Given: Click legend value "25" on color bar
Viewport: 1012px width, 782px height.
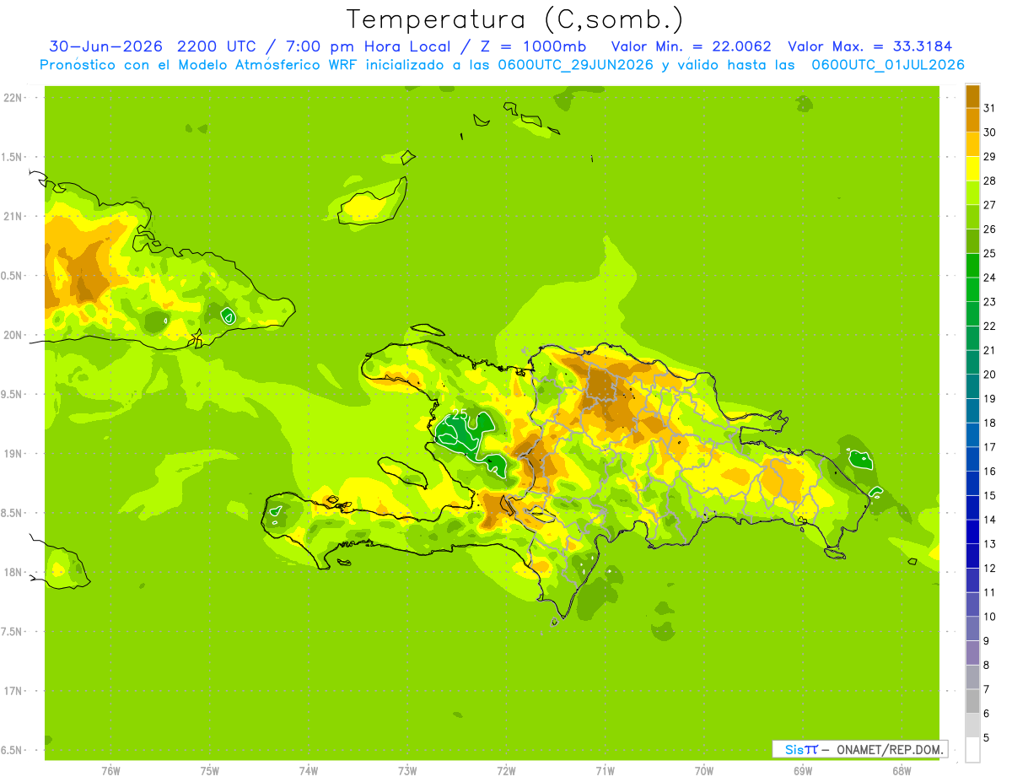Looking at the screenshot, I should tap(990, 253).
